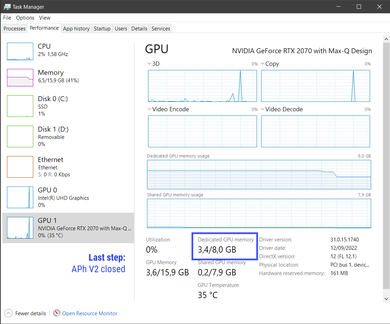Open Resource Monitor
Image resolution: width=390 pixels, height=324 pixels.
[90, 313]
